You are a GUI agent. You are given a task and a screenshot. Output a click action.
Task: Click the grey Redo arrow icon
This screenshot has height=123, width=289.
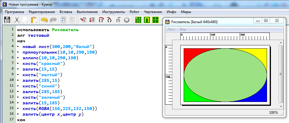(x=53, y=20)
